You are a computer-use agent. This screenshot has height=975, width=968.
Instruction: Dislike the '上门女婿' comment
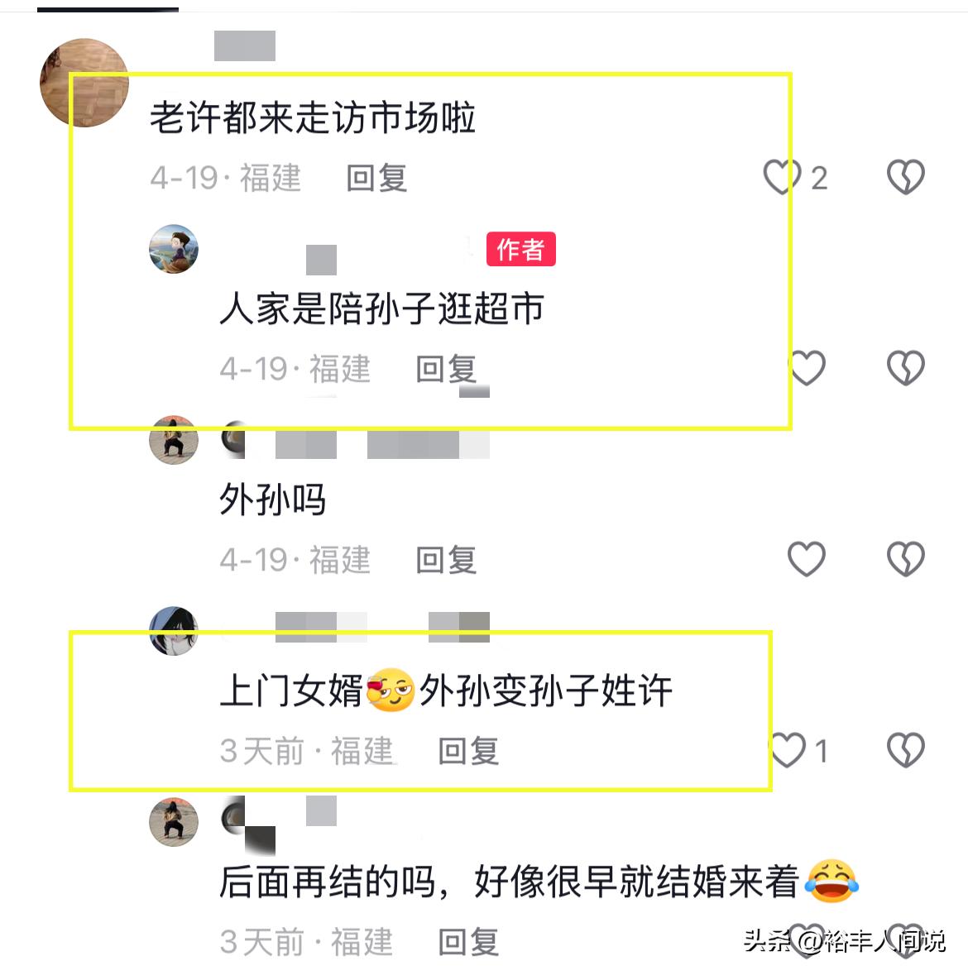point(905,749)
